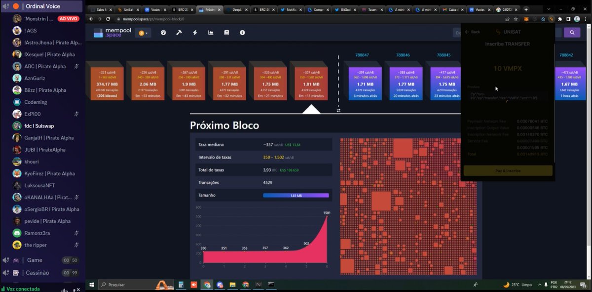Image resolution: width=592 pixels, height=292 pixels.
Task: Open the Windows Start menu
Action: tap(91, 285)
